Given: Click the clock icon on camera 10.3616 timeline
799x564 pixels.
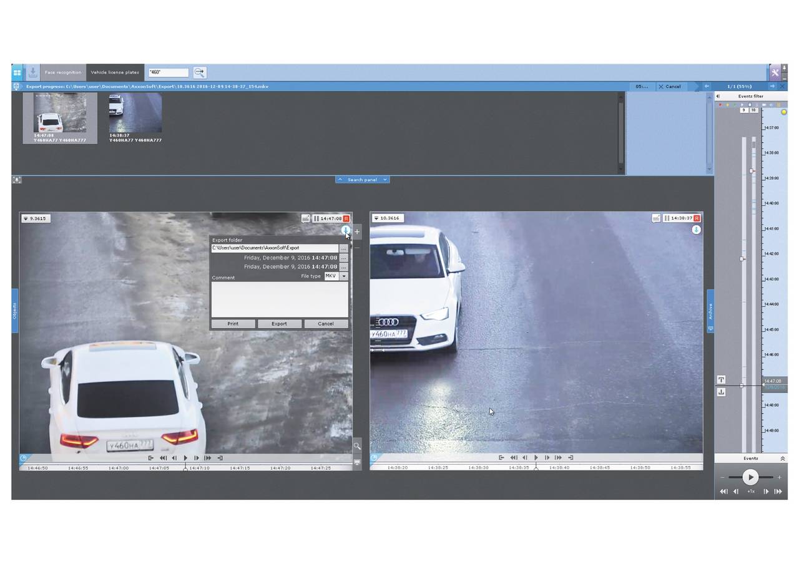Looking at the screenshot, I should pos(375,458).
